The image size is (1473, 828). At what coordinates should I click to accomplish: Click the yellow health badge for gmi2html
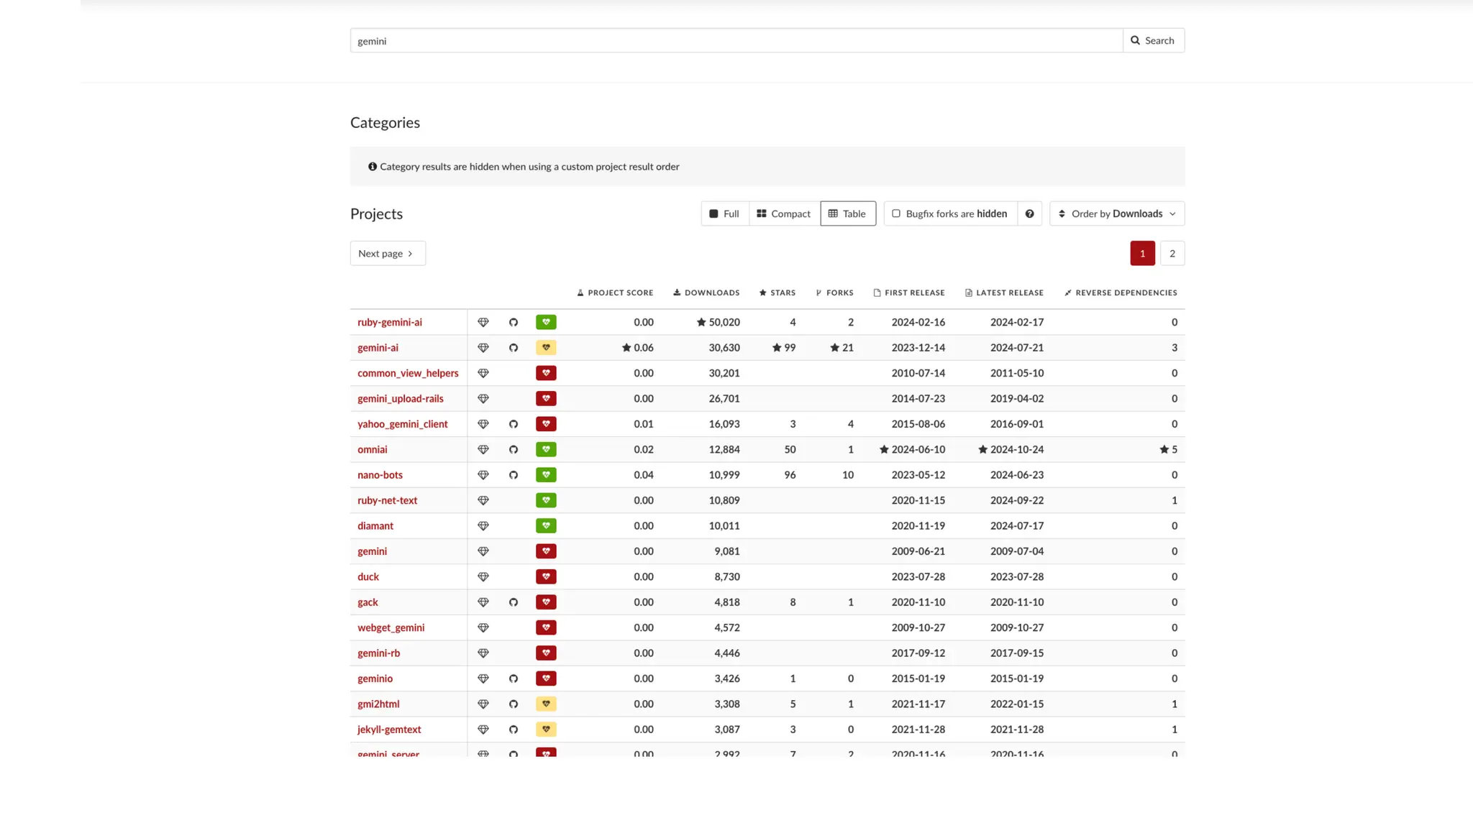(x=546, y=704)
